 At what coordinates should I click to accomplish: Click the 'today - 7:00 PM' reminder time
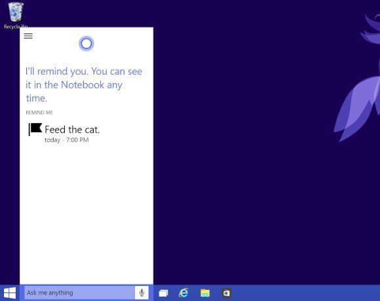coord(67,140)
